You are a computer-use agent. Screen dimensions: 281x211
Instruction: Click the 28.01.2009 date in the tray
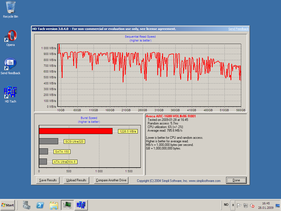click(266, 208)
